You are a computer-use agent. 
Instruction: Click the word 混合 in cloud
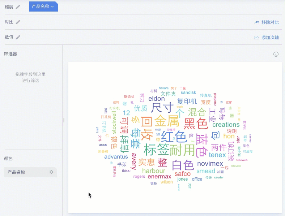pos(197,112)
